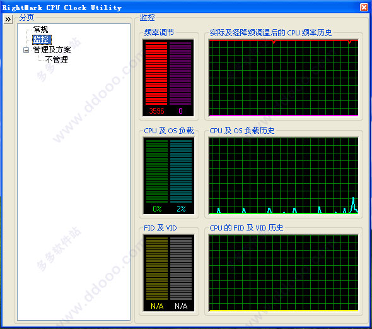Image resolution: width=372 pixels, height=329 pixels.
Task: Click the CPU frequency history graph
Action: pyautogui.click(x=284, y=78)
